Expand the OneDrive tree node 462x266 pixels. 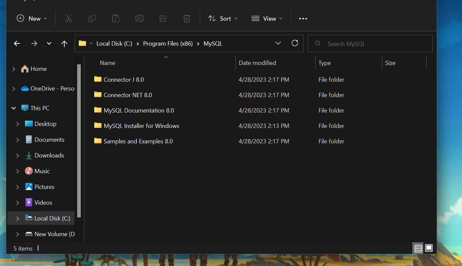[x=14, y=89]
